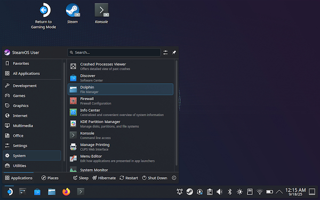Open the clipboard tray icon
Image resolution: width=320 pixels, height=200 pixels.
pos(210,192)
